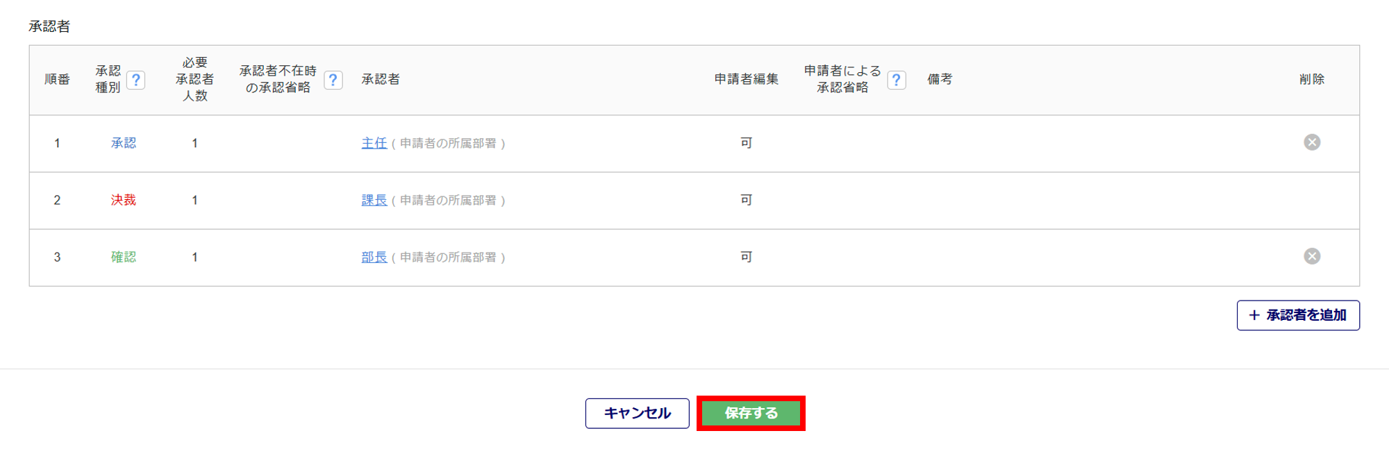
Task: Show help for 申請者による承認省略
Action: [897, 80]
